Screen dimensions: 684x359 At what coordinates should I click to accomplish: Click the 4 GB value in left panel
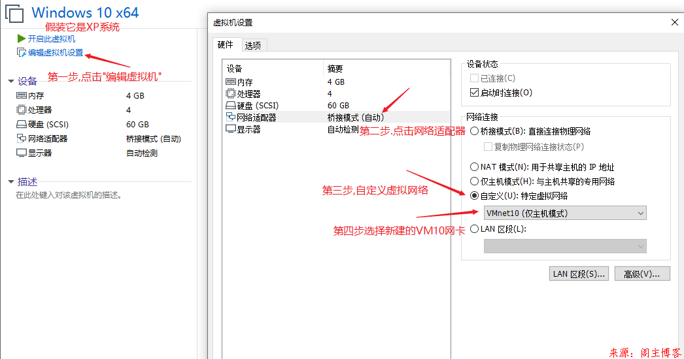135,96
